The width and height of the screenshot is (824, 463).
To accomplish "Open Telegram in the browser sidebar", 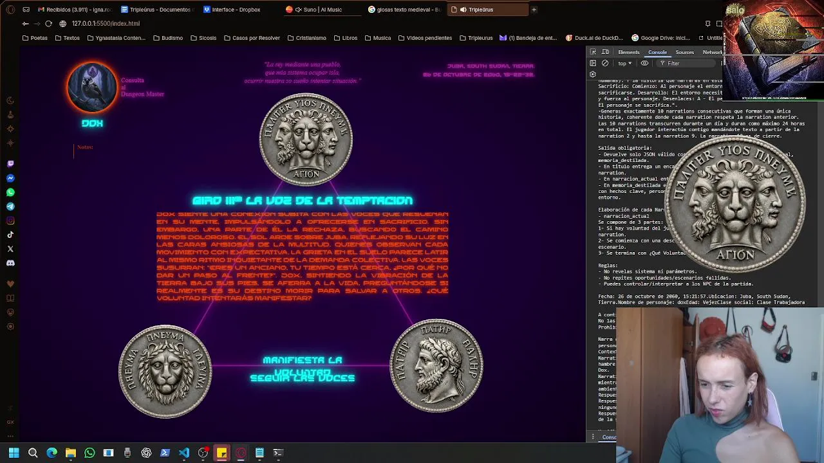I will pyautogui.click(x=10, y=206).
